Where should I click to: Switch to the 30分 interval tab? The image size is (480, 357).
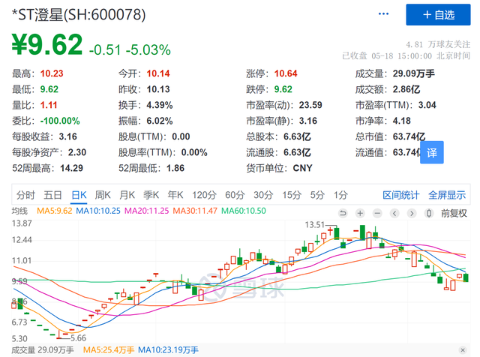(x=263, y=195)
